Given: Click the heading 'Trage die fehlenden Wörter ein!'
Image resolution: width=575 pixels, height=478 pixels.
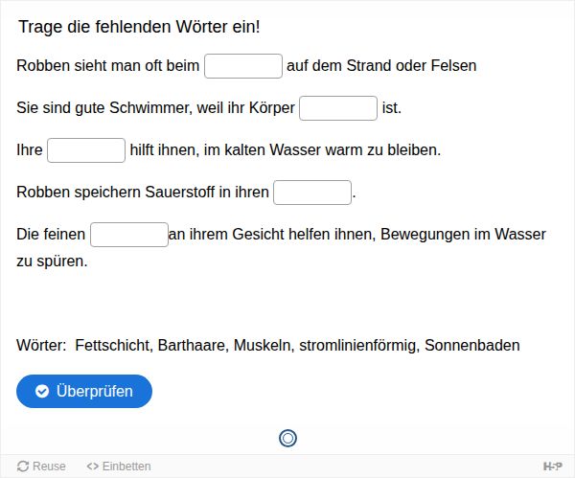Looking at the screenshot, I should tap(139, 27).
